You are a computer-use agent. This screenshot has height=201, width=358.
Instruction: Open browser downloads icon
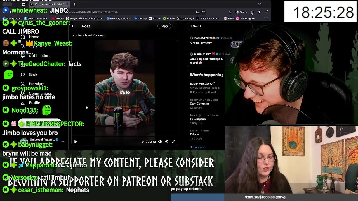pos(230,12)
